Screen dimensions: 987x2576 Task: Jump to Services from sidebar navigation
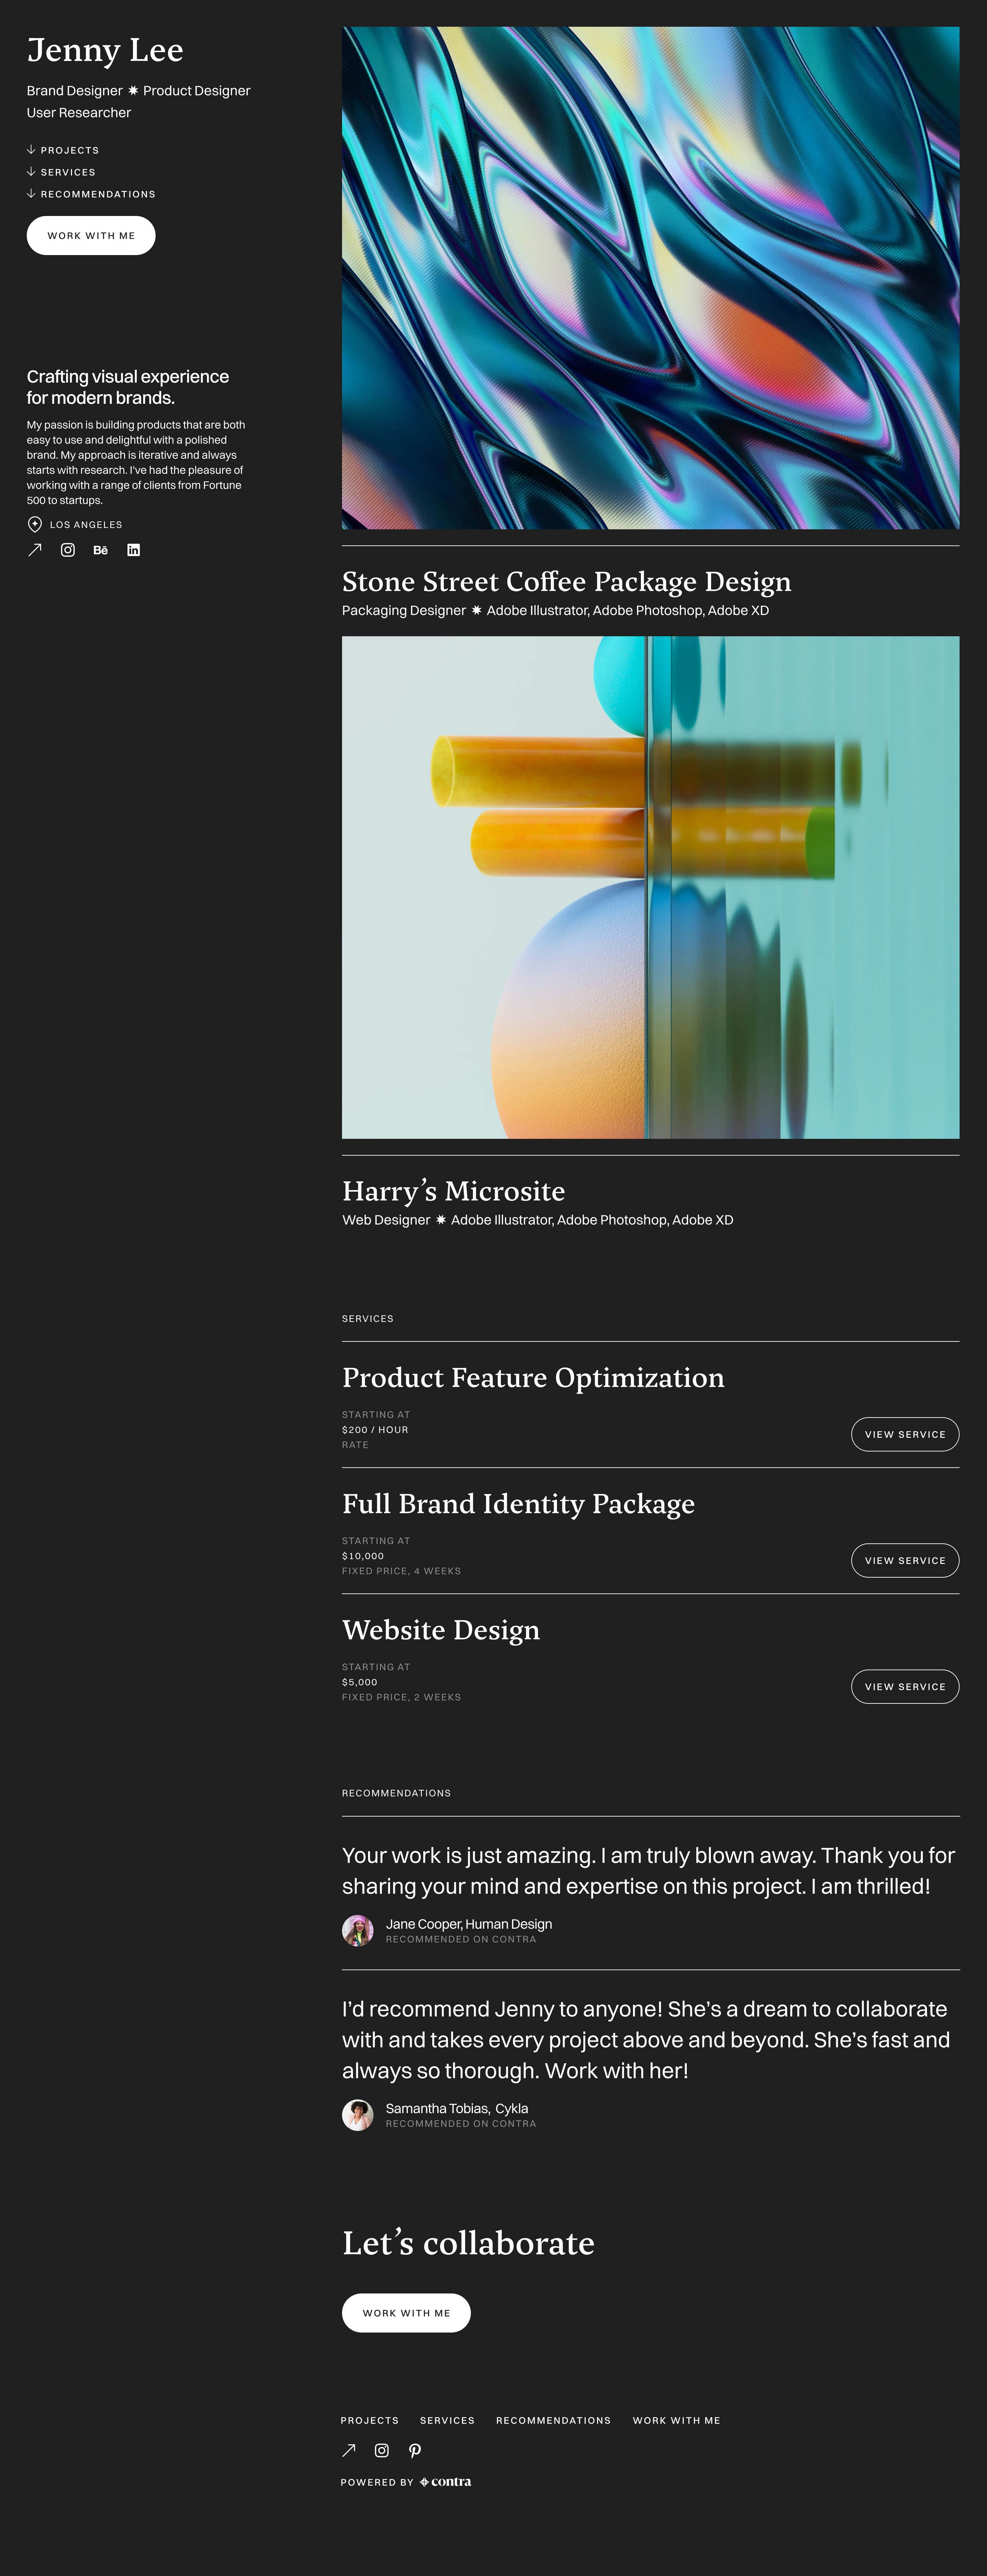67,172
